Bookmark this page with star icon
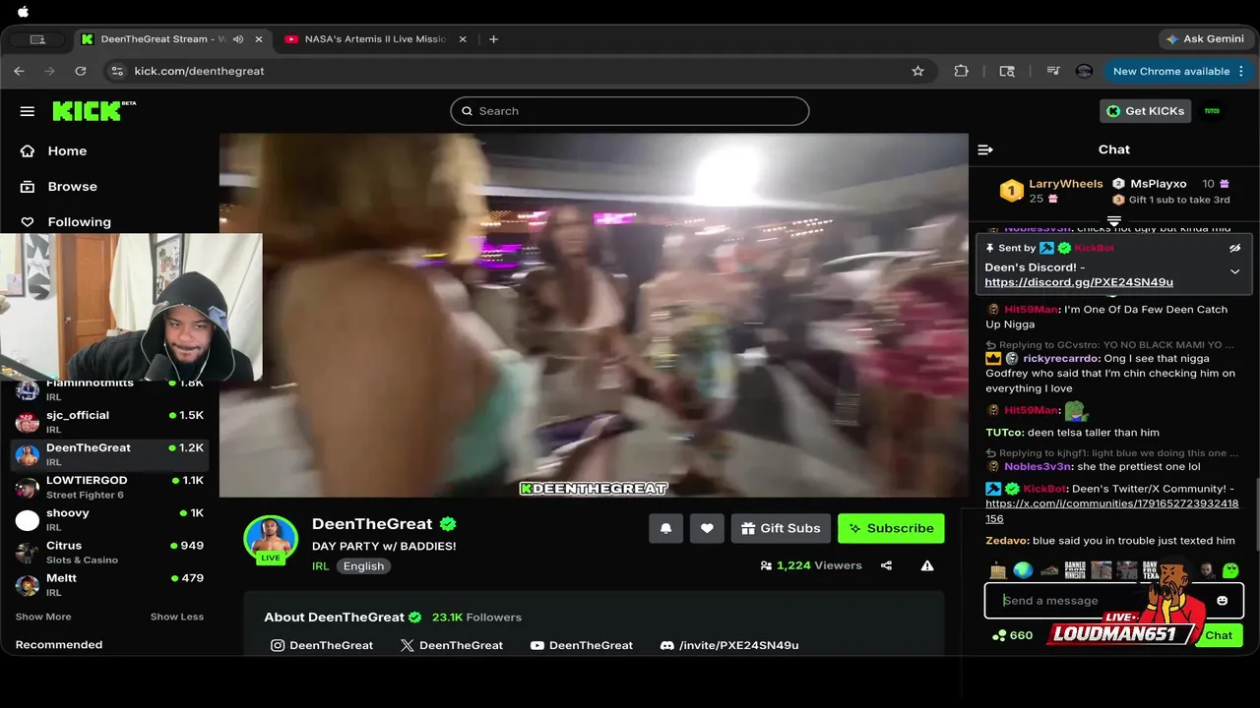 [x=917, y=71]
